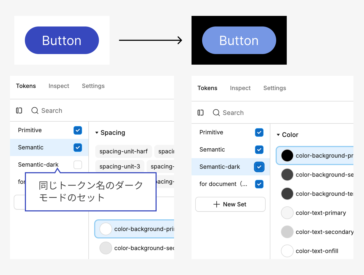Uncheck the 'for document' set checkbox
364x275 pixels.
tap(259, 184)
